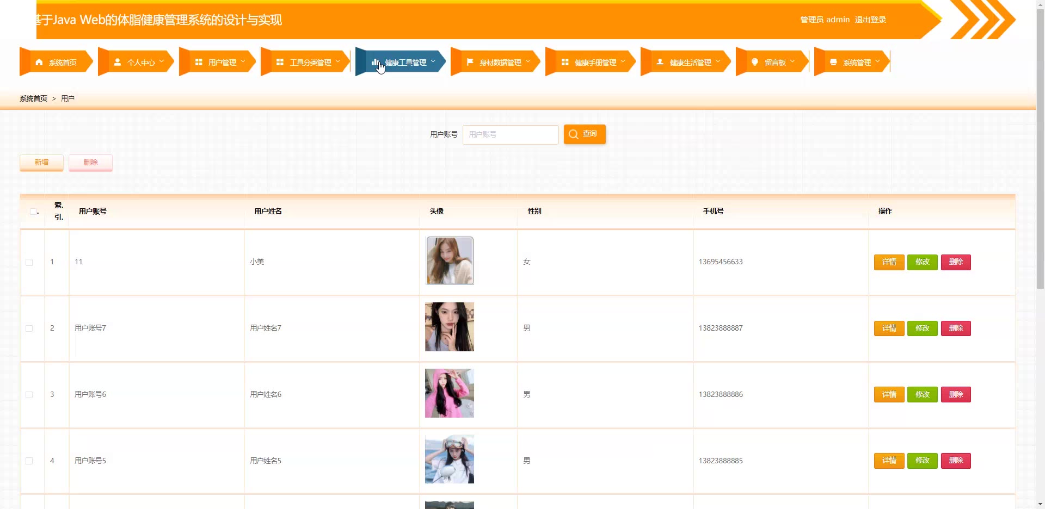Open the 系统首页 menu label
The height and width of the screenshot is (509, 1045).
coord(63,63)
